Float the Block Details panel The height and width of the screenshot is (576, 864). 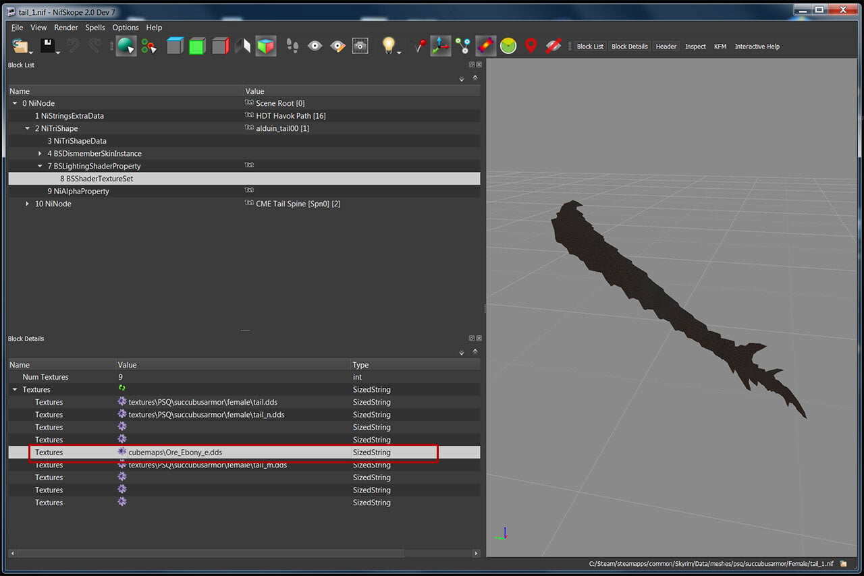[472, 339]
